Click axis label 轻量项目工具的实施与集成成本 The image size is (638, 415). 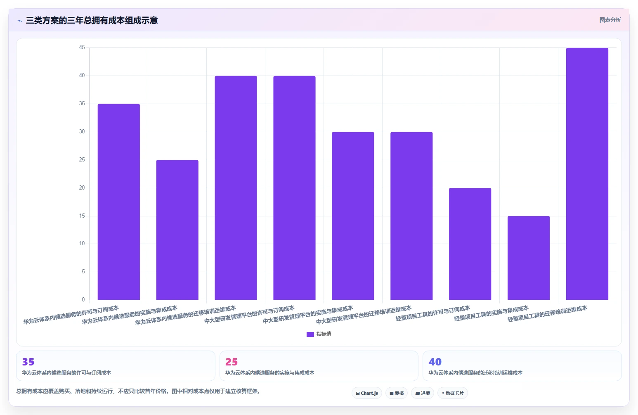pos(491,313)
